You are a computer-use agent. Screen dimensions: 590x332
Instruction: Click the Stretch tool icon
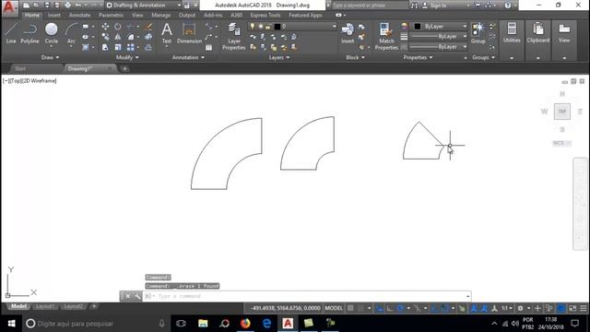tap(105, 47)
